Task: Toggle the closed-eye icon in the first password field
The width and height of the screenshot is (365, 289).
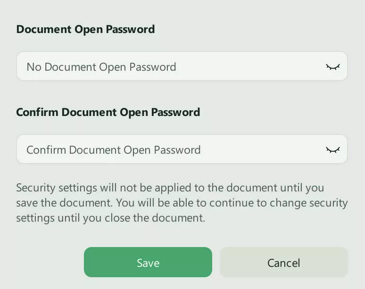Action: pyautogui.click(x=333, y=67)
